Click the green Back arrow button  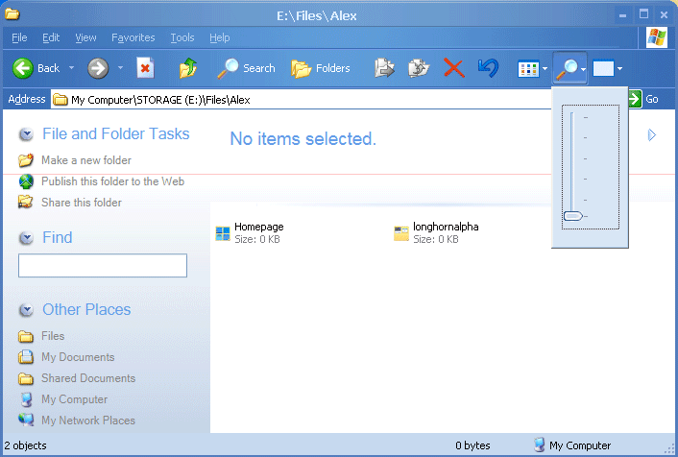(x=22, y=68)
